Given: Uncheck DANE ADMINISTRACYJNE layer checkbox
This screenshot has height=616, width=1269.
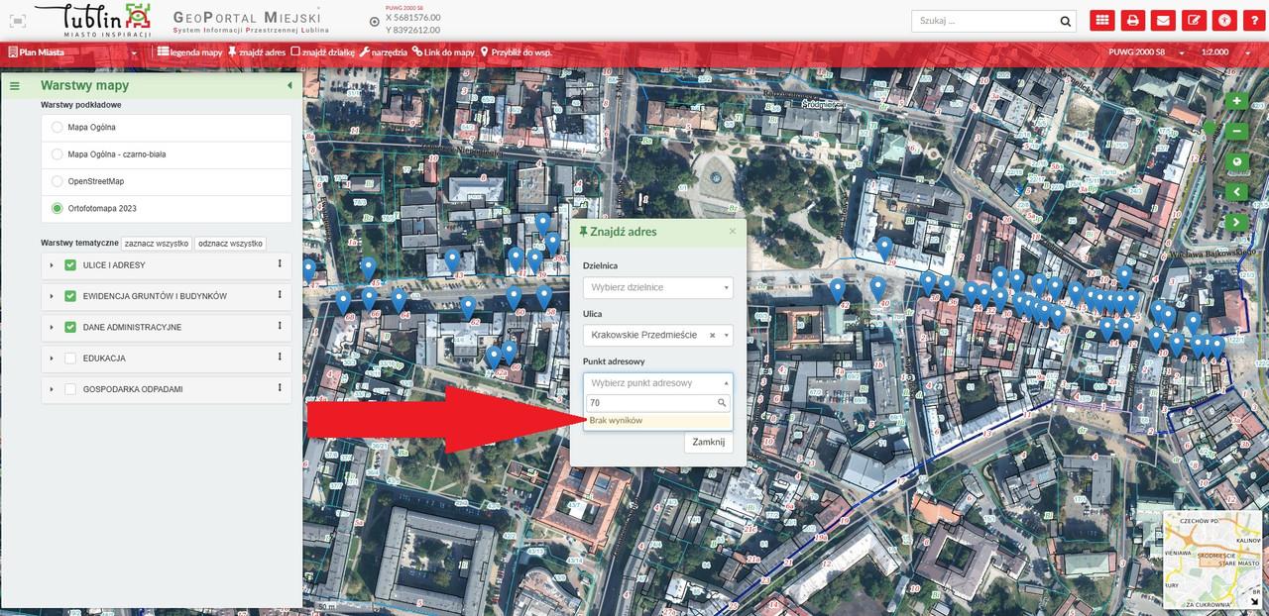Looking at the screenshot, I should (70, 327).
